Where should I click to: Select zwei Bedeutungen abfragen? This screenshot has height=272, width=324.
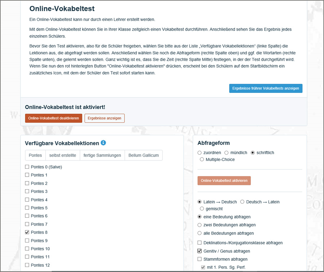click(199, 225)
